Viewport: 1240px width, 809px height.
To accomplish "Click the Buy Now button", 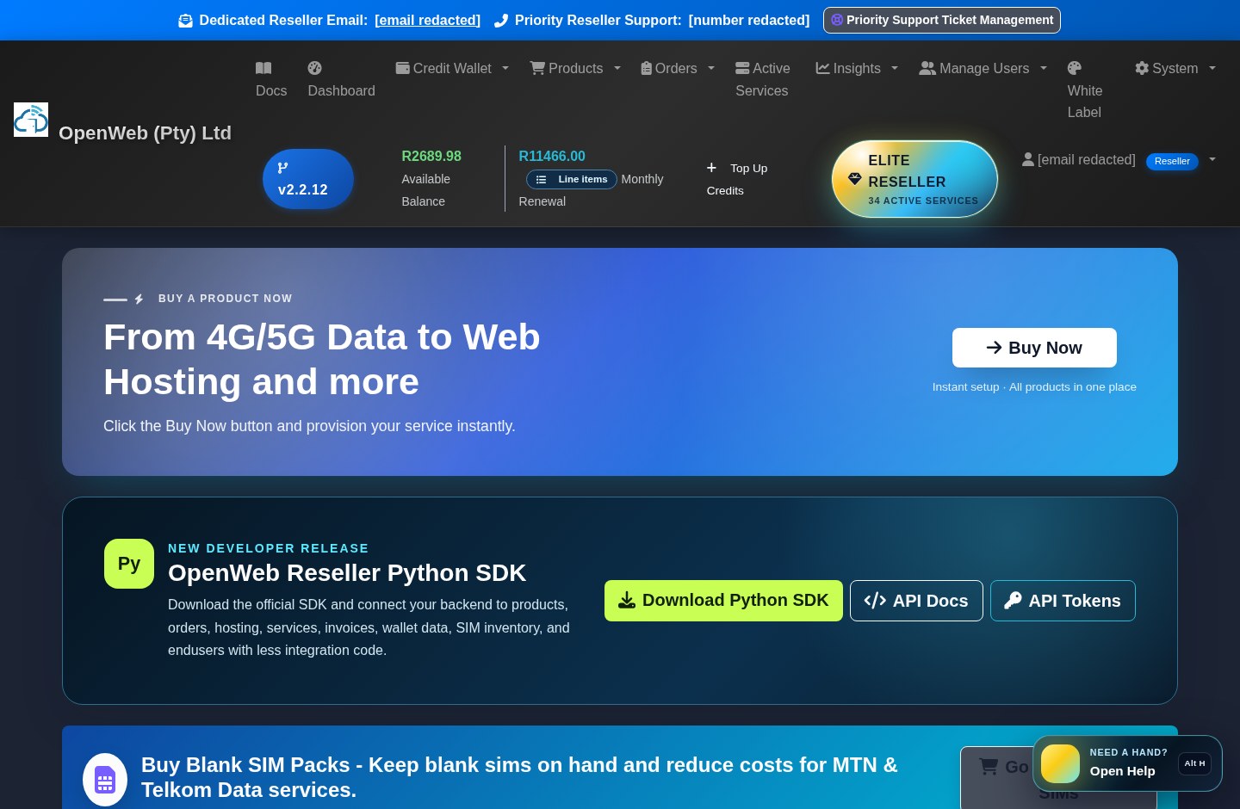I will [1034, 348].
